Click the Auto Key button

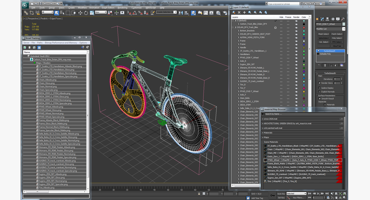(x=281, y=194)
